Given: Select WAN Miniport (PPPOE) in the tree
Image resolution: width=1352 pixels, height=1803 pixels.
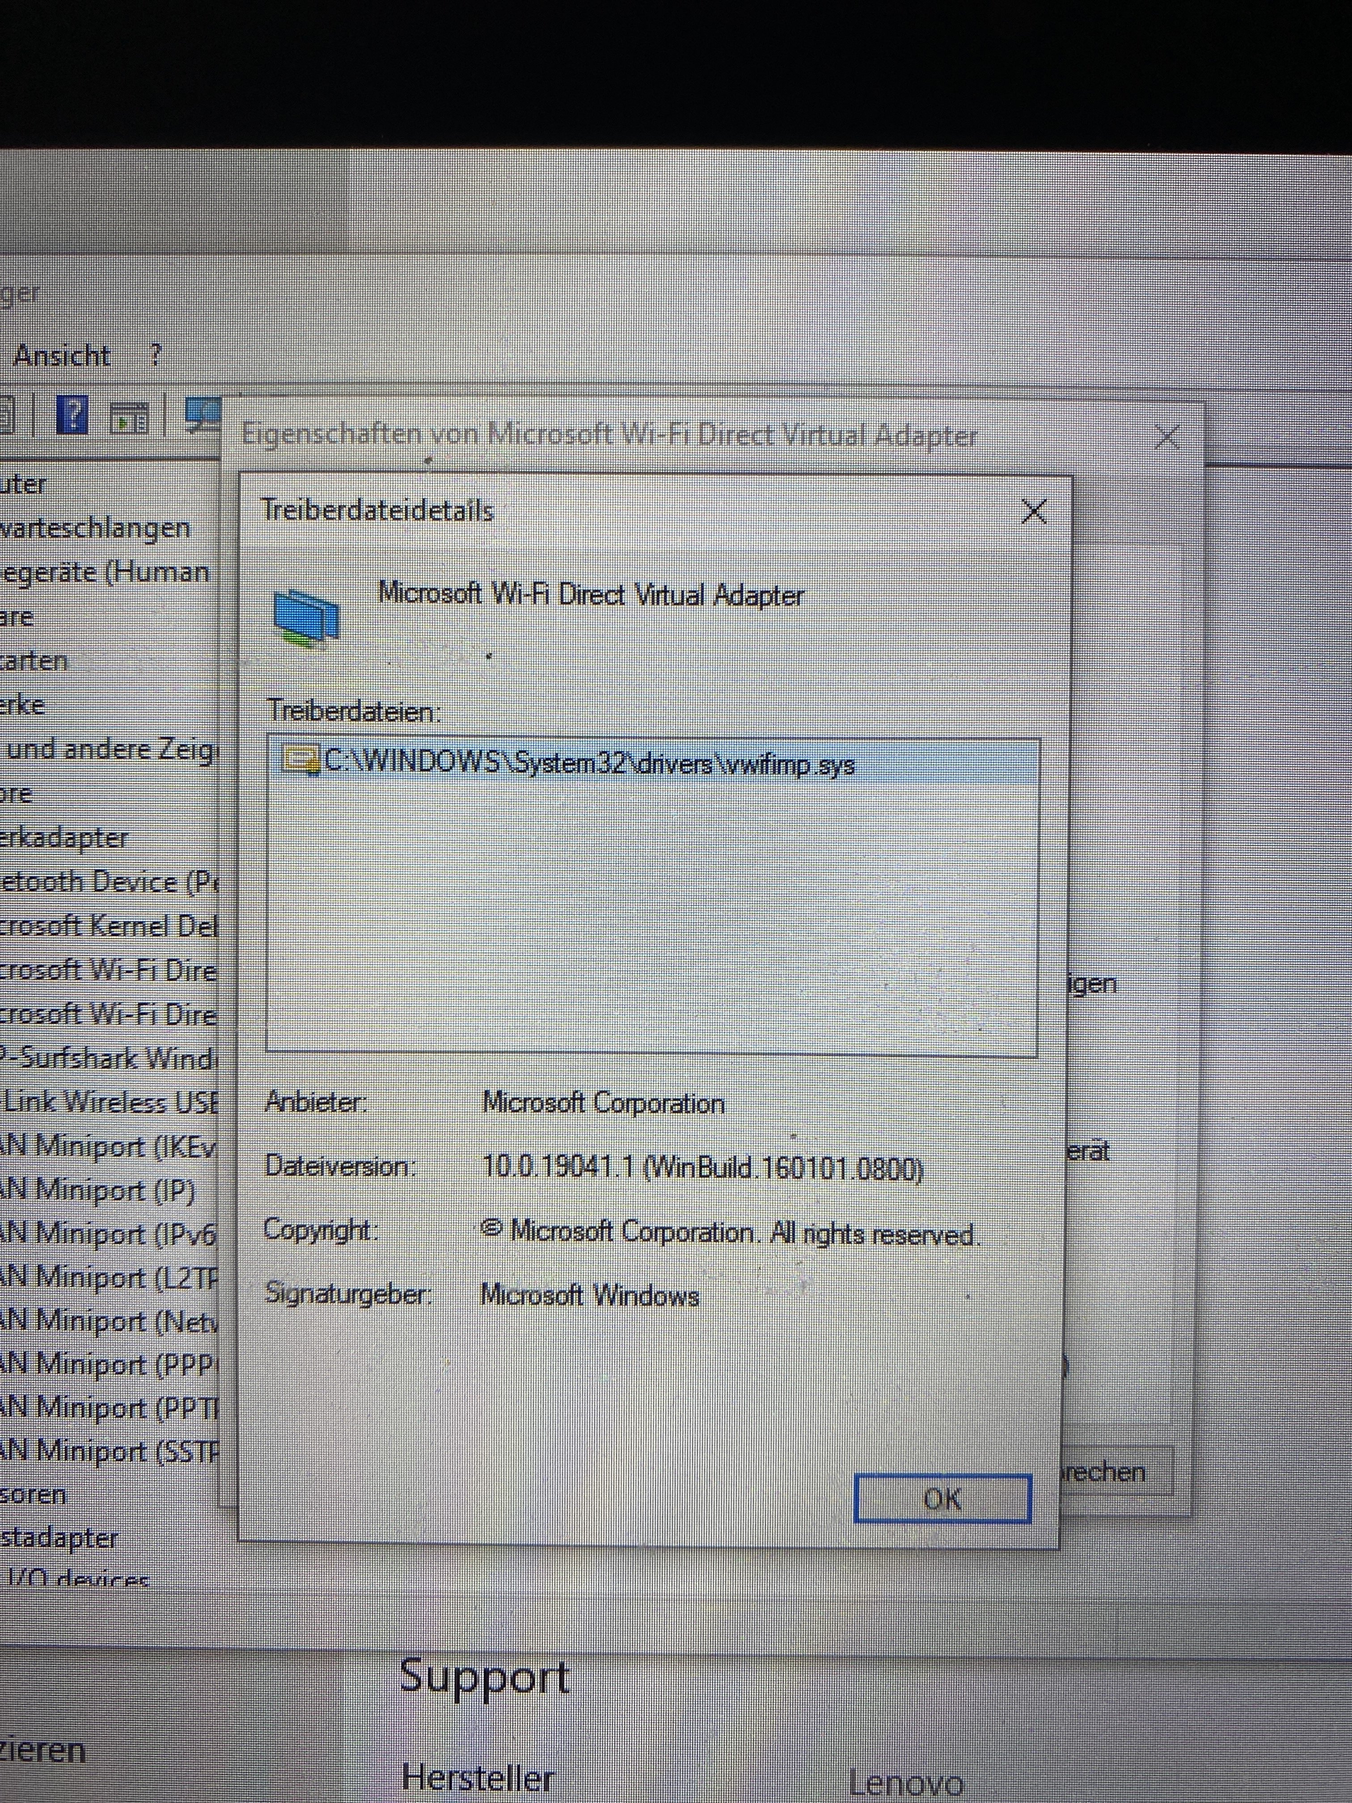Looking at the screenshot, I should (x=110, y=1364).
